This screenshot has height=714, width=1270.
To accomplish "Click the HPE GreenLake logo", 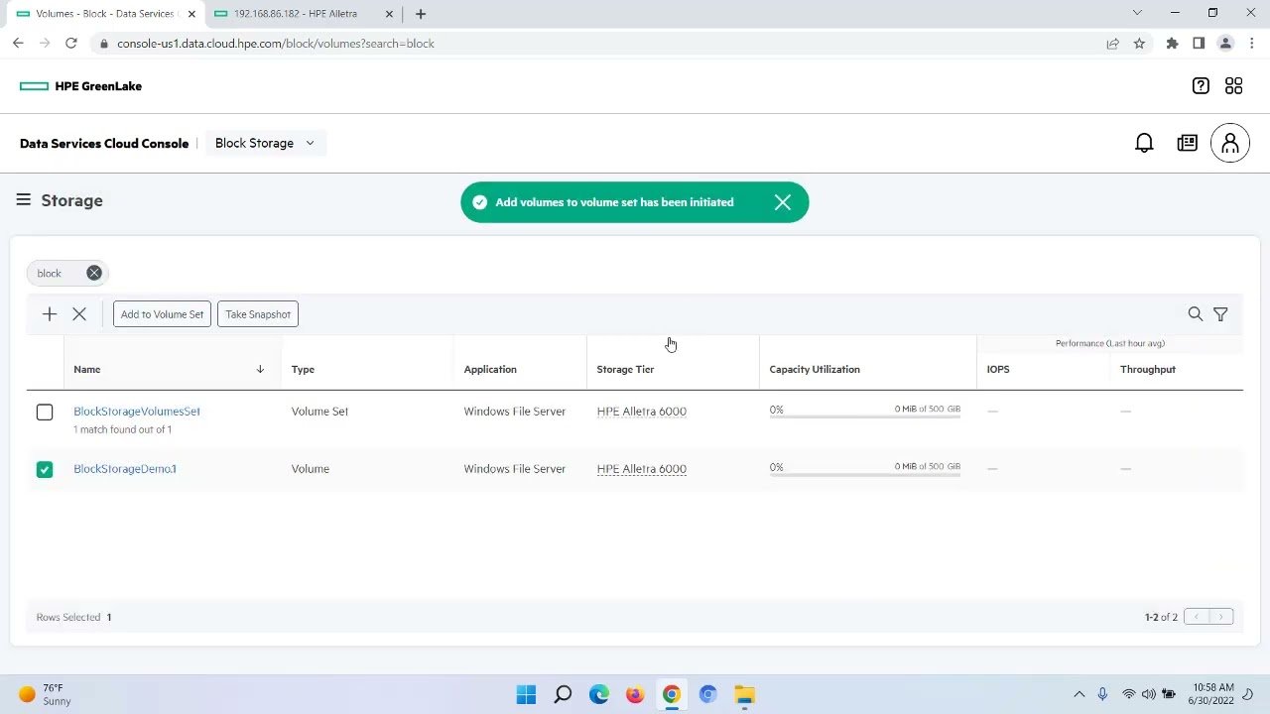I will point(80,86).
